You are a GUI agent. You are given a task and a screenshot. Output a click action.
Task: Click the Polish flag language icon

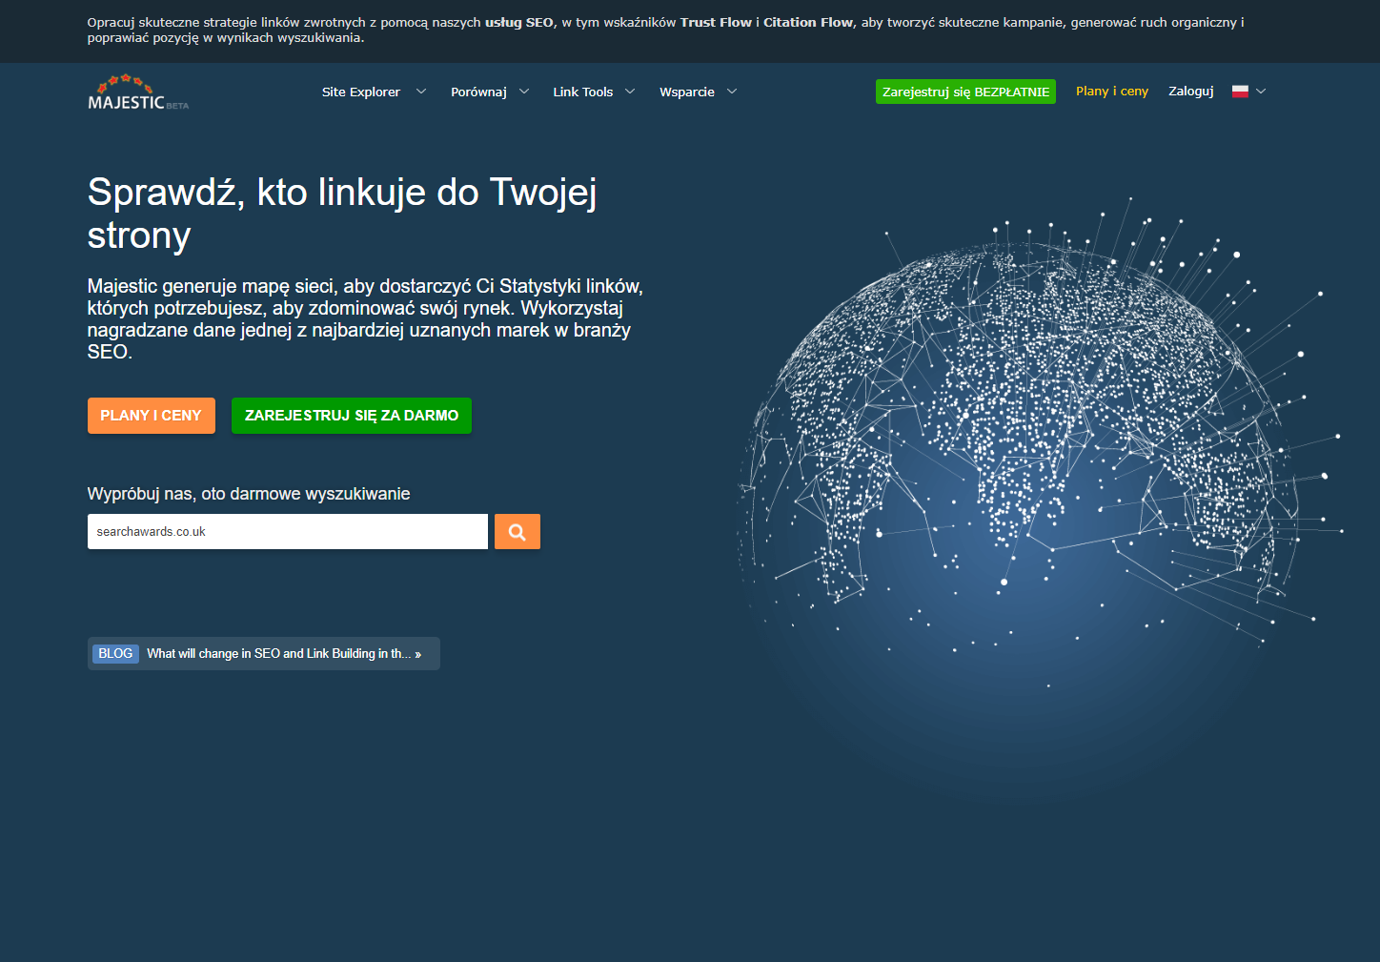pos(1240,92)
